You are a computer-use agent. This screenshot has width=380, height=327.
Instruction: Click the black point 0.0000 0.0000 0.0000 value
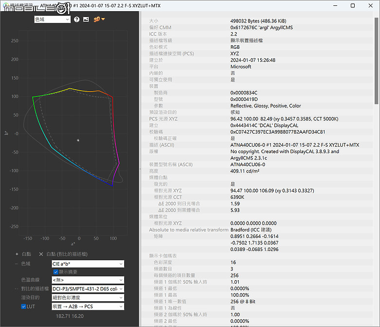coord(253,223)
